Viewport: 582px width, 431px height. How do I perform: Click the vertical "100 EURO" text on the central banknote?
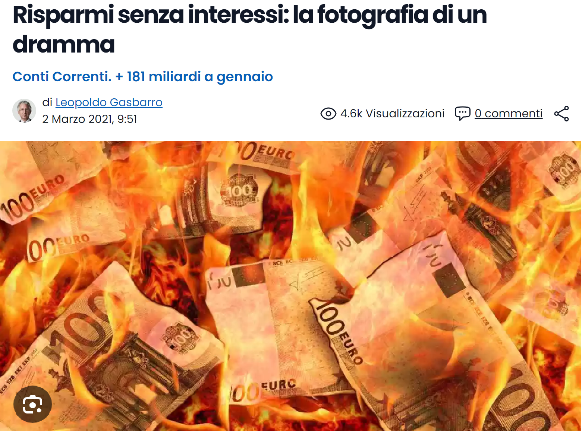337,332
